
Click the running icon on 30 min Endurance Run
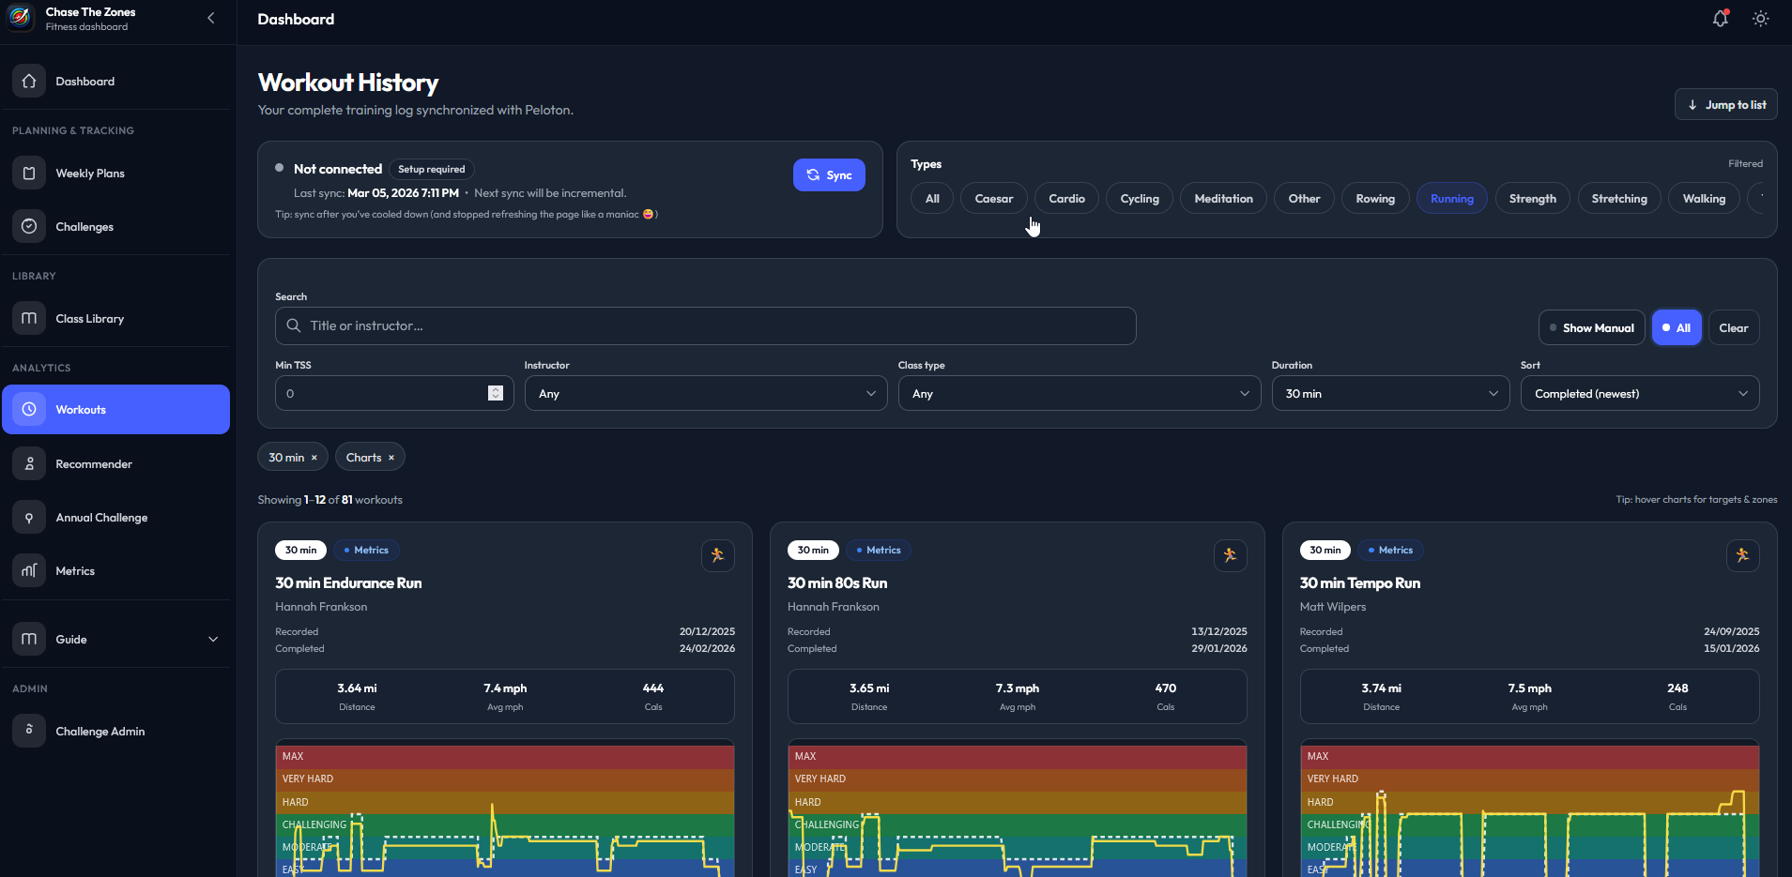click(717, 555)
